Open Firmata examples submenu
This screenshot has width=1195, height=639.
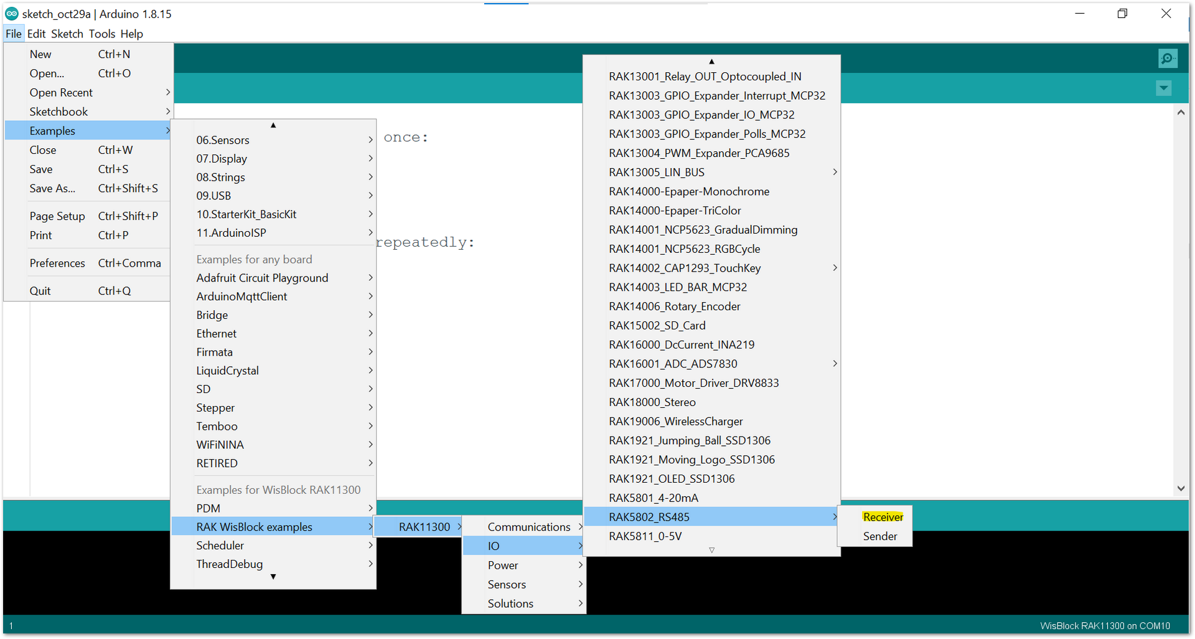point(273,352)
